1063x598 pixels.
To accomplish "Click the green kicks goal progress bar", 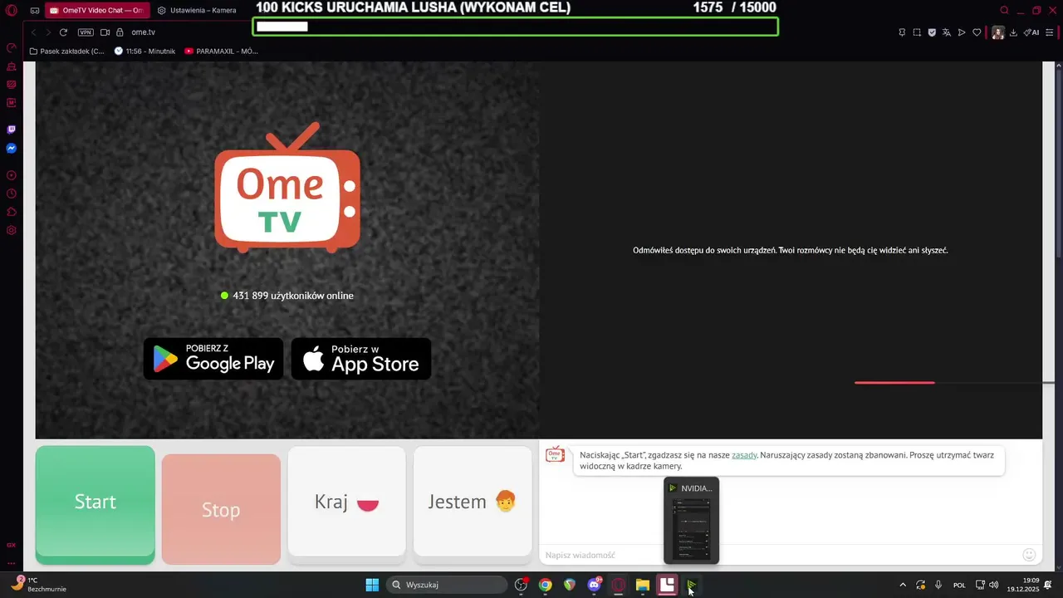I will tap(516, 27).
